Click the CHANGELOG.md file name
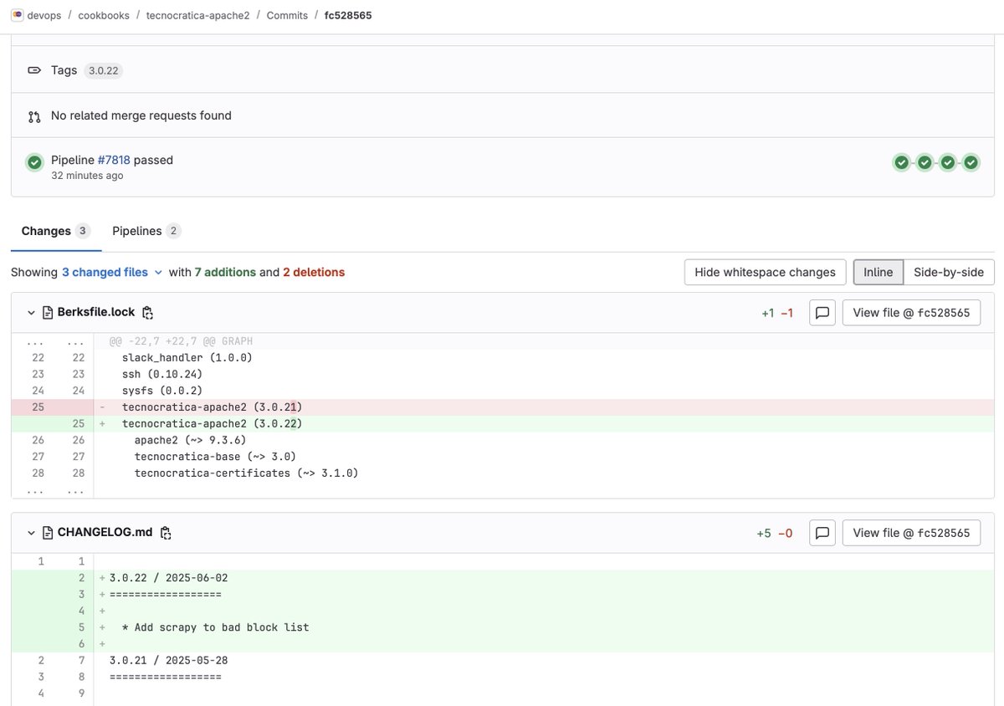 tap(105, 532)
